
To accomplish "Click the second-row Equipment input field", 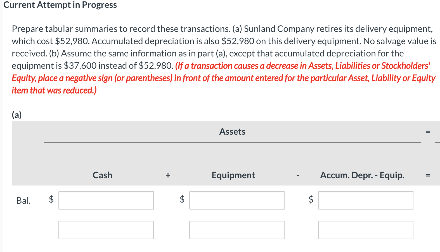I will (x=236, y=230).
